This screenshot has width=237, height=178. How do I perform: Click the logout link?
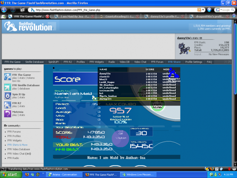click(x=197, y=54)
